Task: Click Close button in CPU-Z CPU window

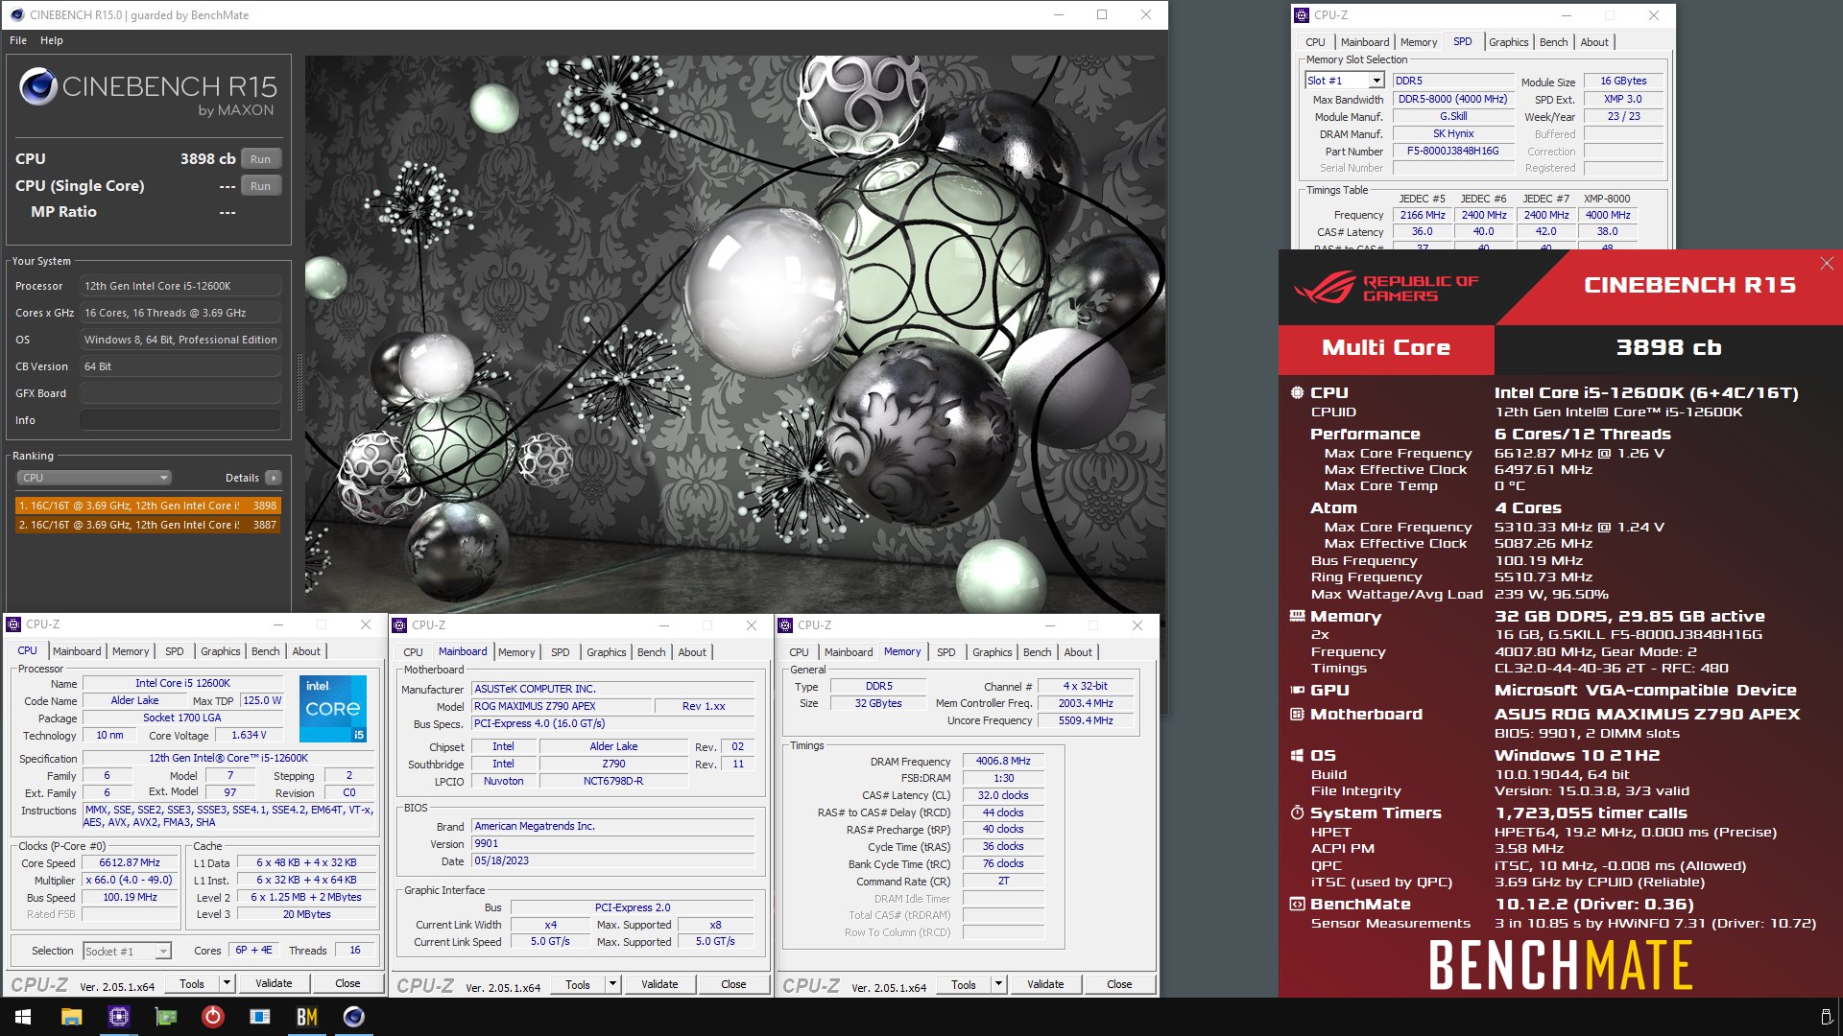Action: (x=347, y=983)
